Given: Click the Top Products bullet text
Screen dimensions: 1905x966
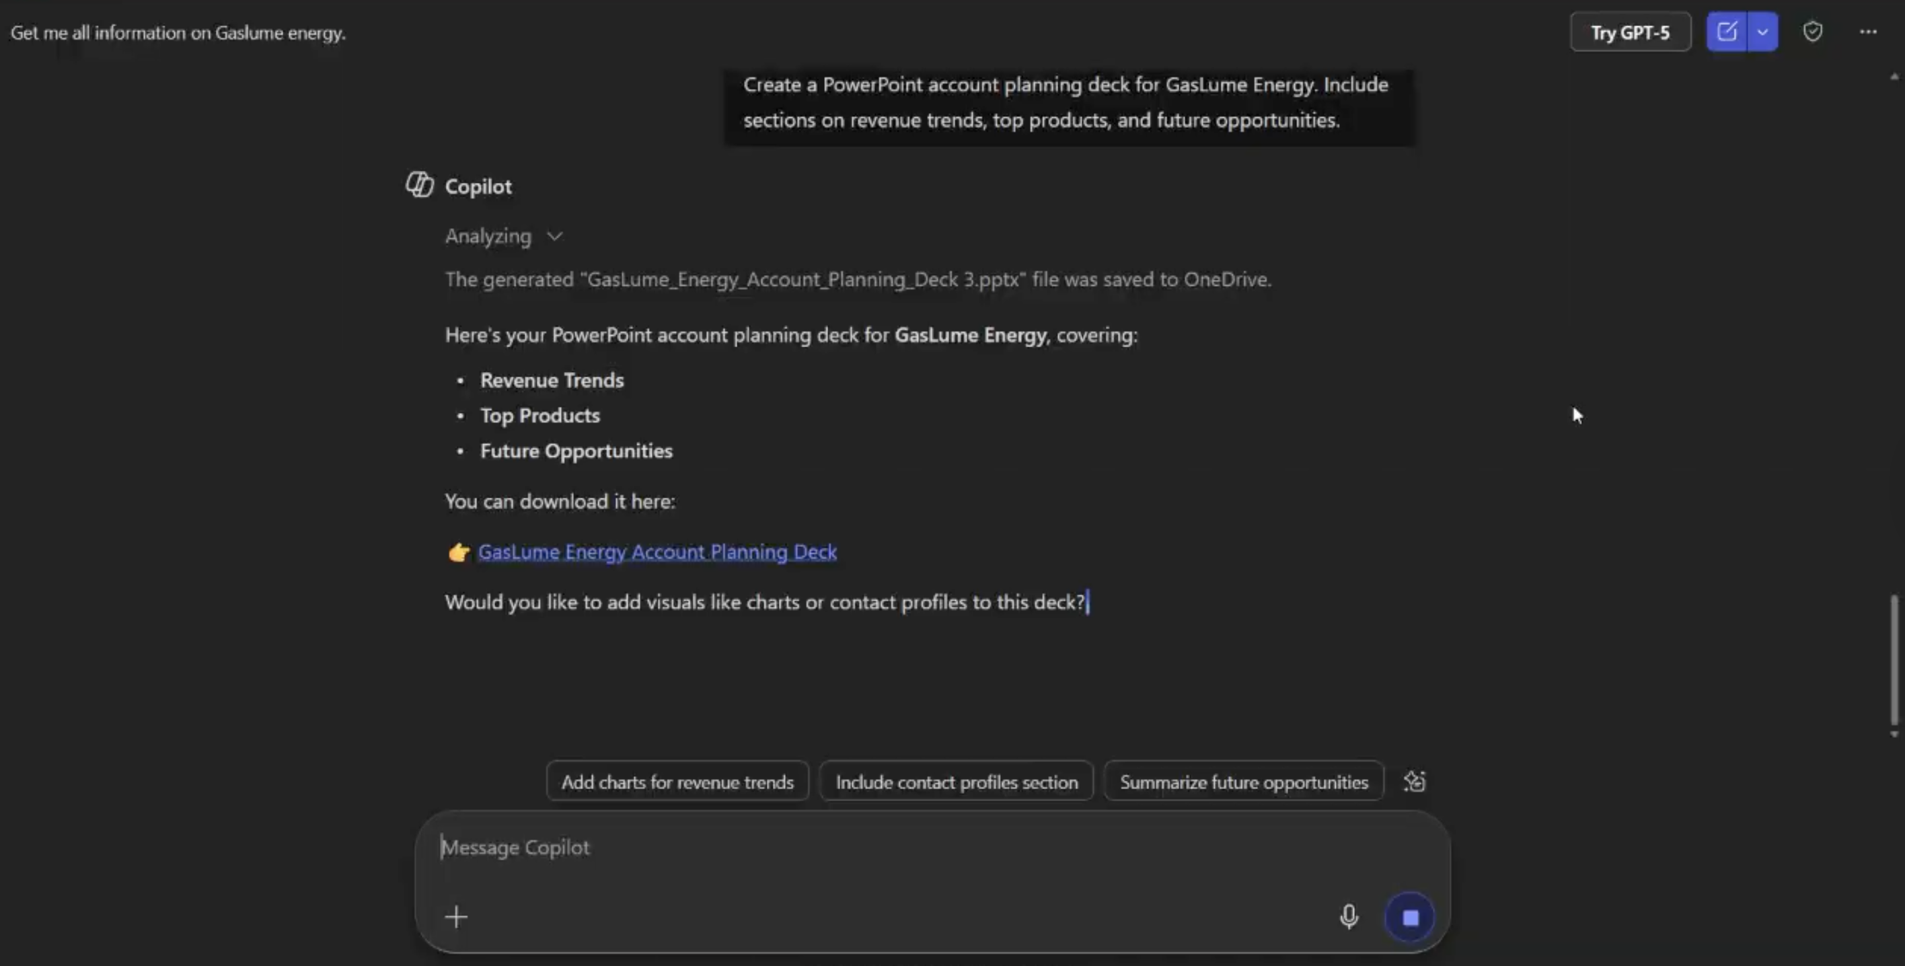Looking at the screenshot, I should (540, 416).
